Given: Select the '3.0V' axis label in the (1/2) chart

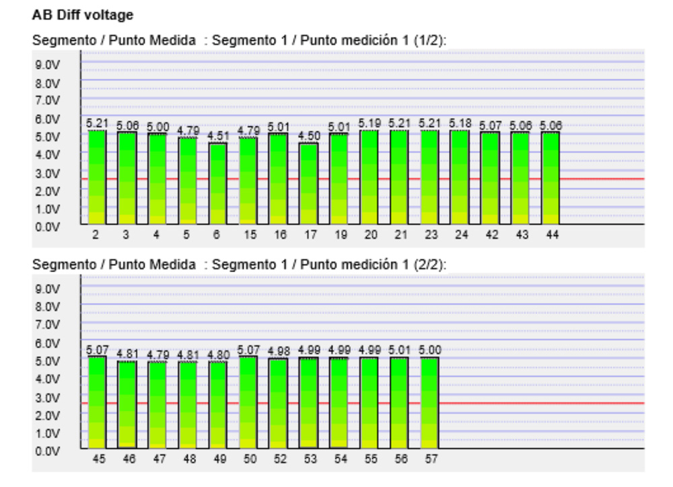Looking at the screenshot, I should [x=48, y=173].
